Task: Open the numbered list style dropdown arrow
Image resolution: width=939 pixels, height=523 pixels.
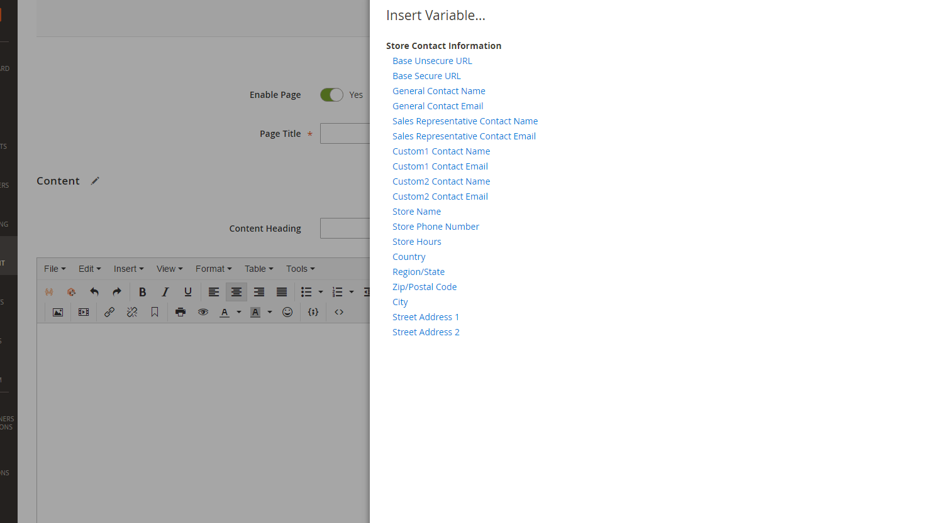Action: click(352, 292)
